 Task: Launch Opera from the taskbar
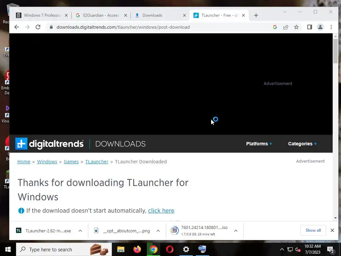point(170,249)
